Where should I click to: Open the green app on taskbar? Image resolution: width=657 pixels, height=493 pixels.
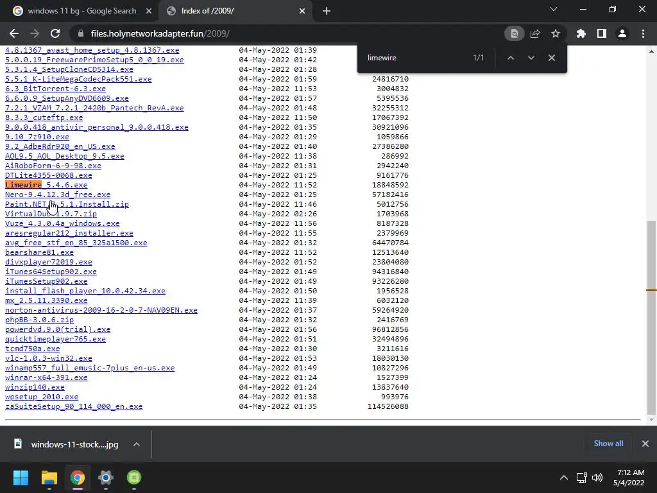[x=134, y=478]
